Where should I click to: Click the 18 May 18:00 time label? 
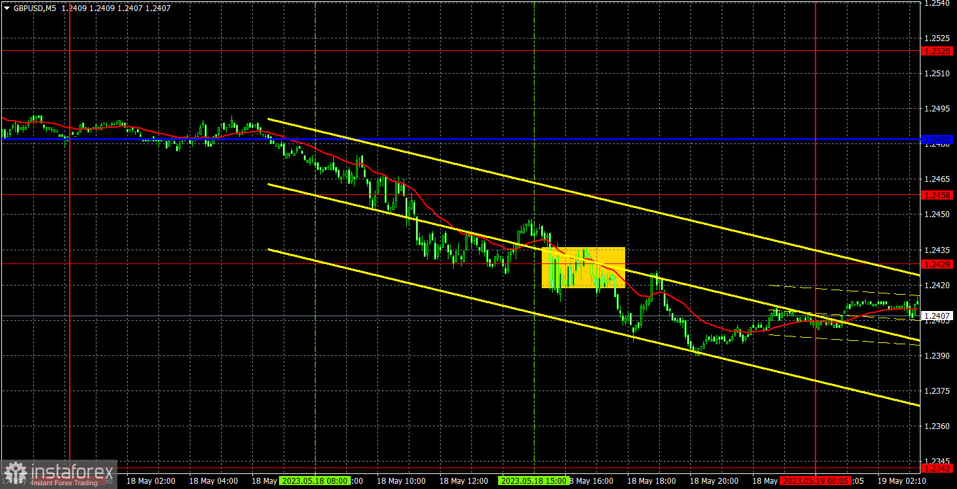[651, 481]
